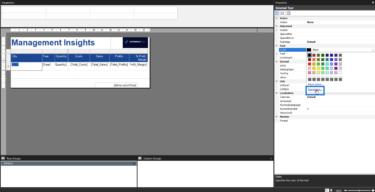
Task: Click the Year header cell
Action: click(x=48, y=58)
